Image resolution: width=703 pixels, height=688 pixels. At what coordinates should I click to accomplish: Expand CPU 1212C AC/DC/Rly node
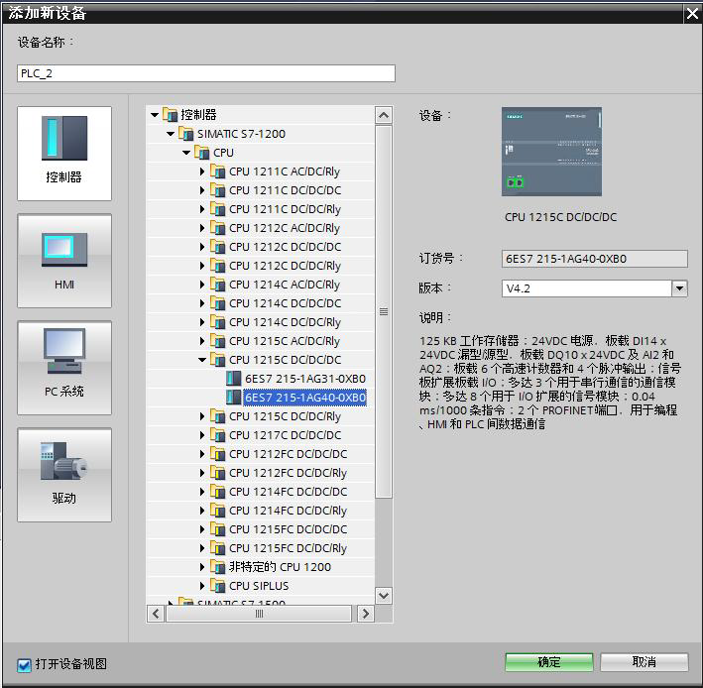[202, 228]
